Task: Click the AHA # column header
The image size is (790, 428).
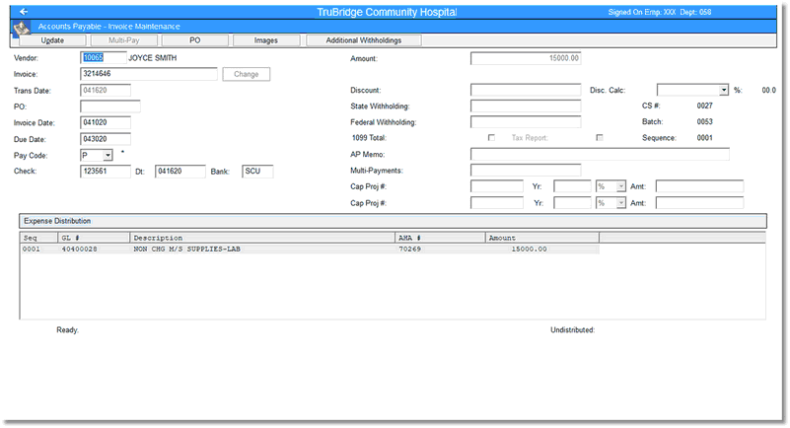Action: 440,238
